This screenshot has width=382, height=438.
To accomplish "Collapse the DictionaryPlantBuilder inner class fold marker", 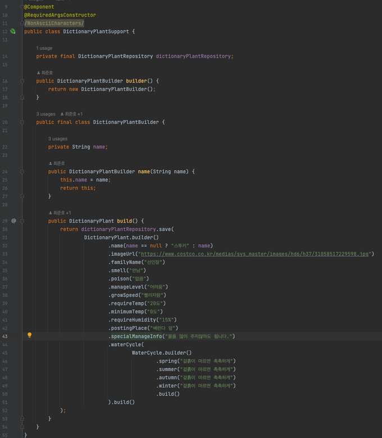I will pos(22,122).
